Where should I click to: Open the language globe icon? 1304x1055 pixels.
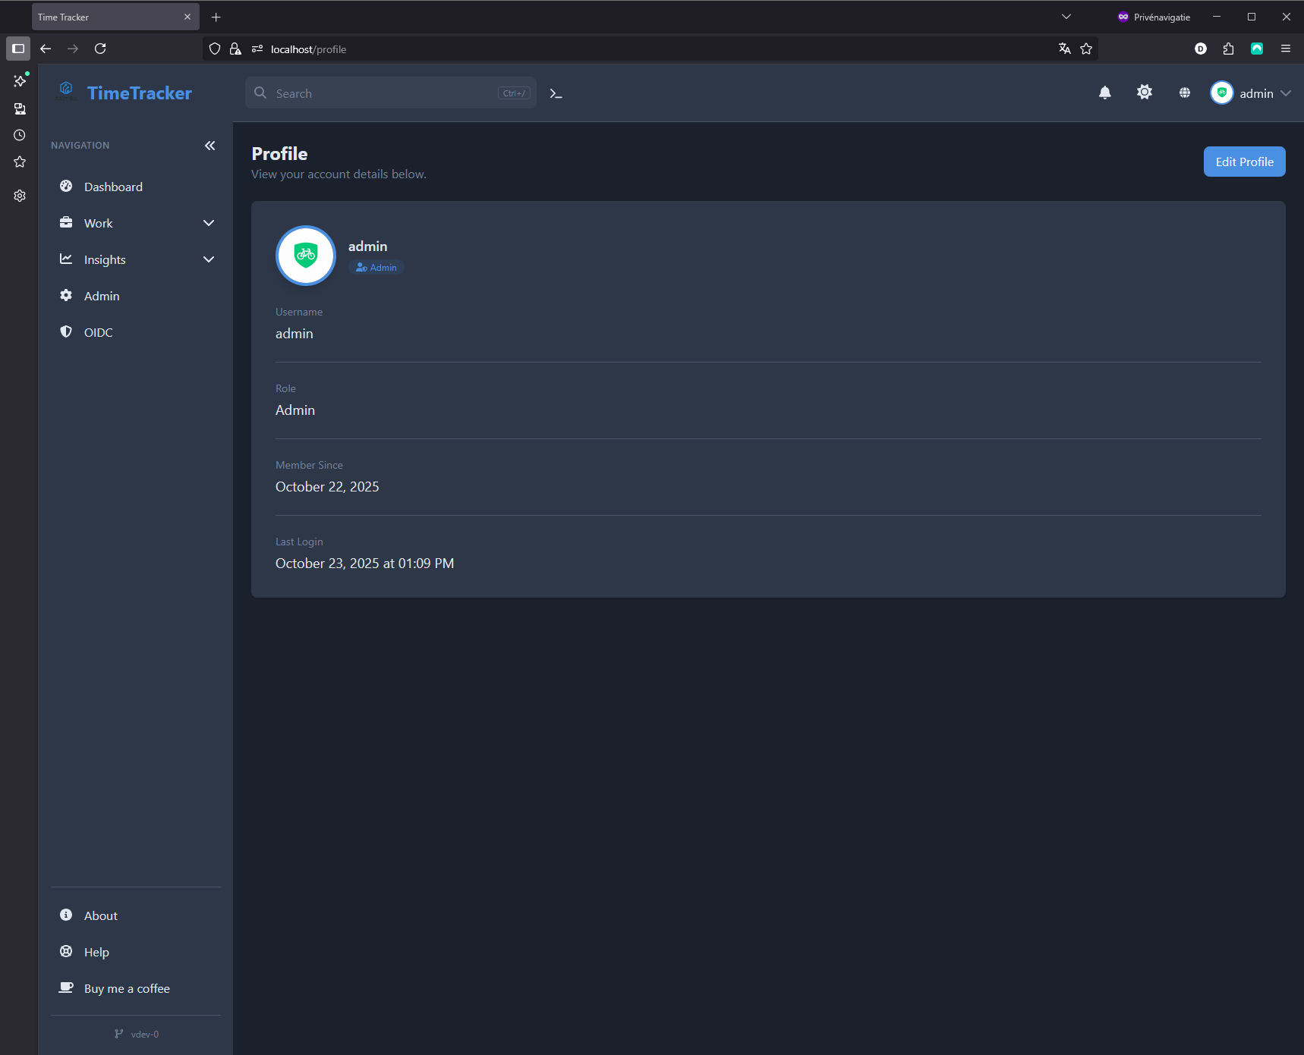(1184, 93)
